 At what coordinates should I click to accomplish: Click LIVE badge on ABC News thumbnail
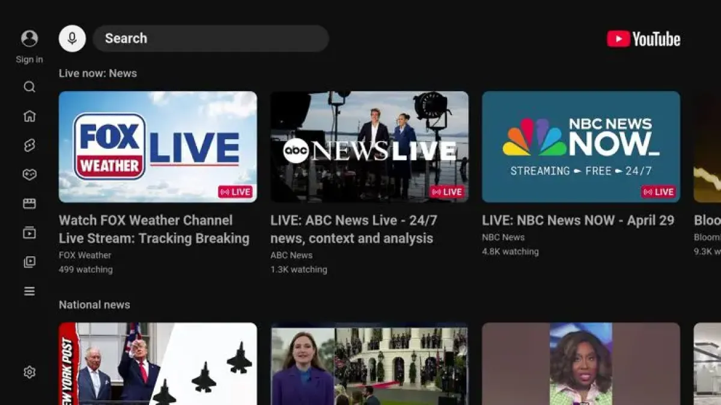coord(447,192)
